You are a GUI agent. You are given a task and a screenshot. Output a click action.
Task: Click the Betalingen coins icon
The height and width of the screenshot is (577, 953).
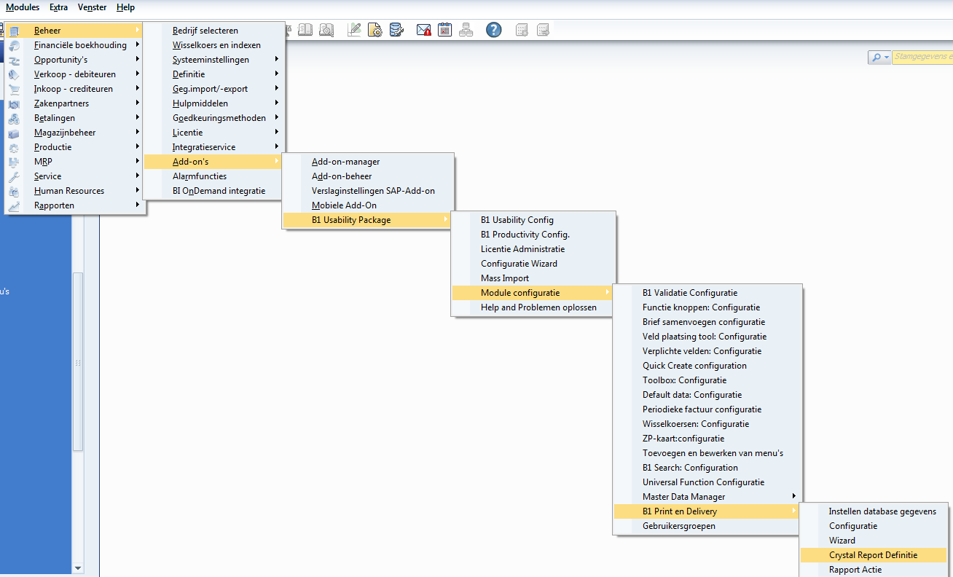click(x=14, y=118)
